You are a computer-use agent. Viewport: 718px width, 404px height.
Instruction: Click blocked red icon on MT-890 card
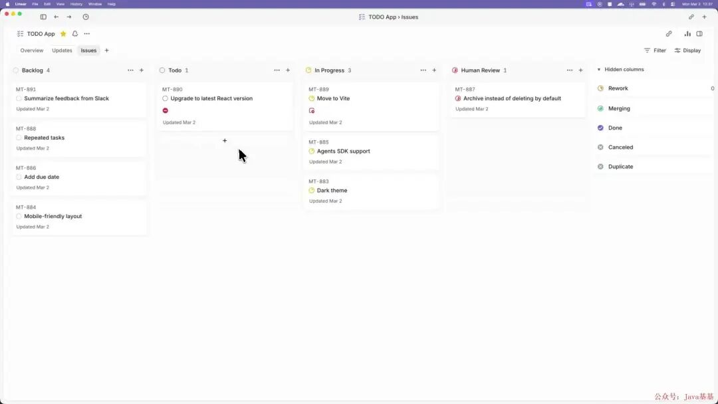point(166,110)
